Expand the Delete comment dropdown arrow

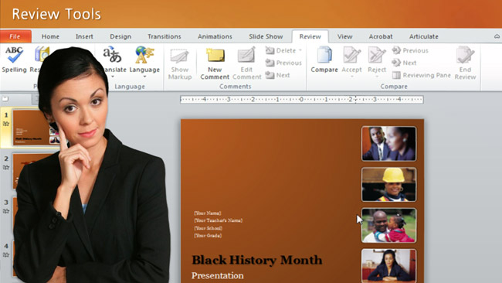[300, 50]
